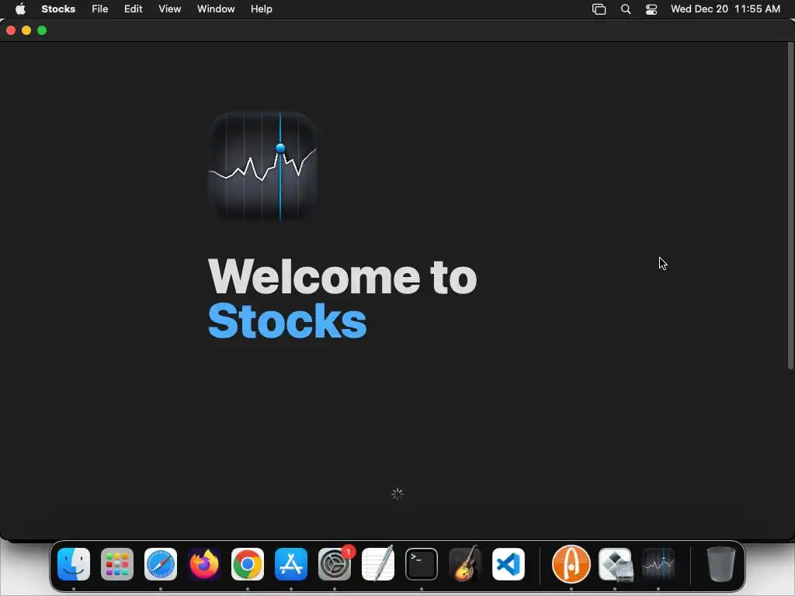Open Finder from the Dock
The width and height of the screenshot is (795, 596).
tap(74, 564)
